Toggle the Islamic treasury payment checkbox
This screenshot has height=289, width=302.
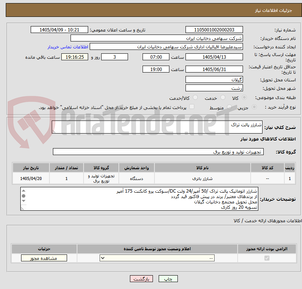192,107
